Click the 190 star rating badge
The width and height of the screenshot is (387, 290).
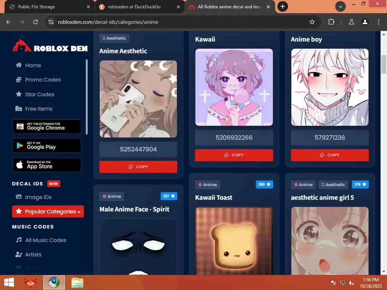[264, 184]
